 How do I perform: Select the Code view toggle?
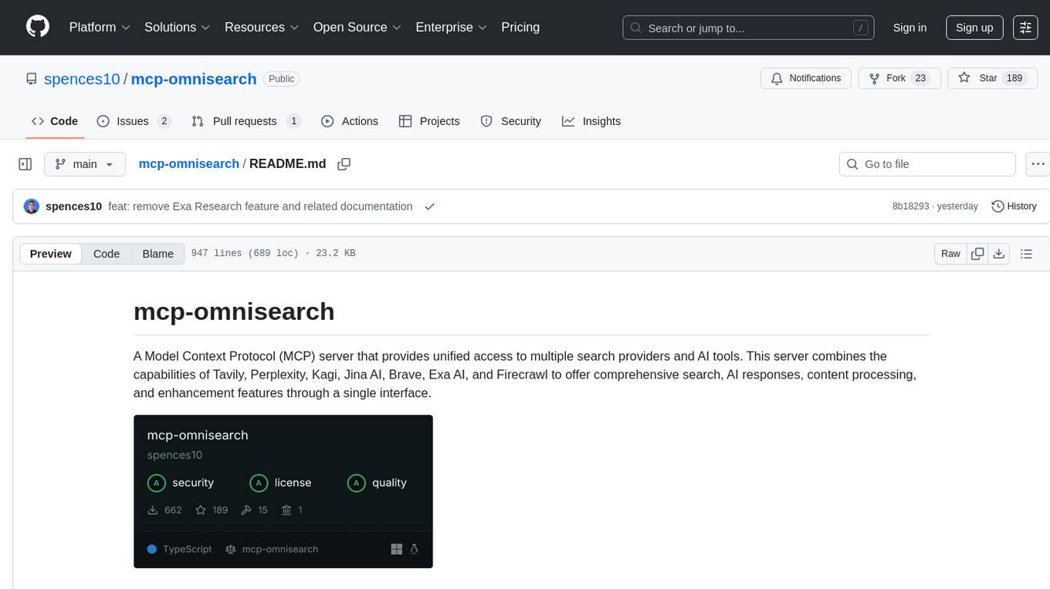(107, 254)
